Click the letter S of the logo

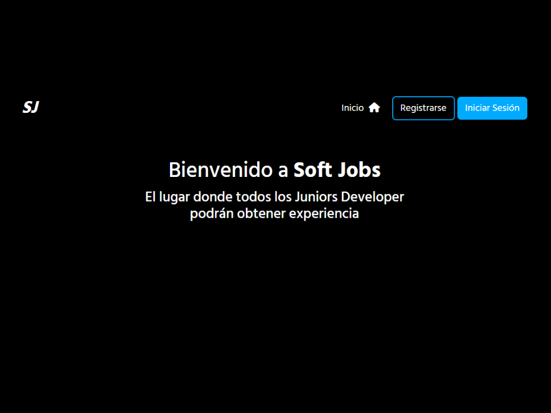(x=27, y=108)
